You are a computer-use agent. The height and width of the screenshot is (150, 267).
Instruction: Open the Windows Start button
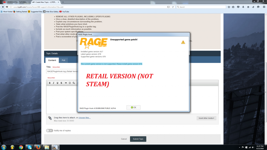point(3,147)
